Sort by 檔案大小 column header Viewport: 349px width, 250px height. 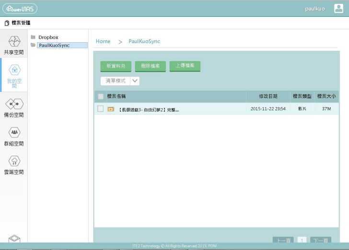(x=326, y=96)
